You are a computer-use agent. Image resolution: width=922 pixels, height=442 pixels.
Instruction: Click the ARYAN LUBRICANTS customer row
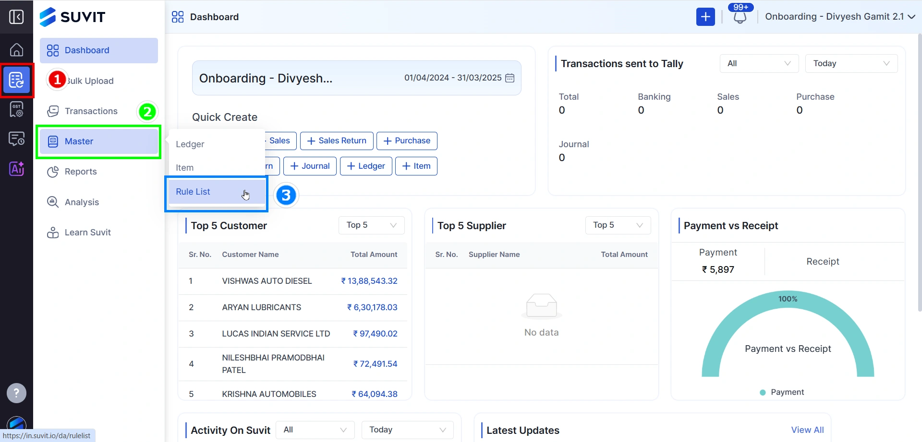click(x=292, y=307)
